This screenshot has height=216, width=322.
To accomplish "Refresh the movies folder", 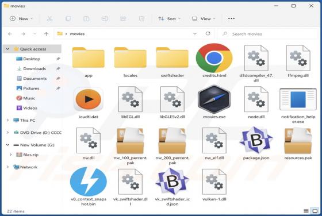I will pos(208,34).
